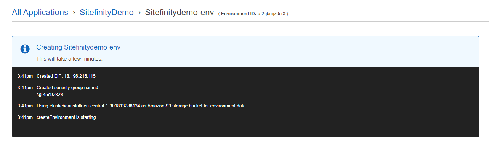
Task: Open the All Applications breadcrumb link
Action: pyautogui.click(x=40, y=13)
